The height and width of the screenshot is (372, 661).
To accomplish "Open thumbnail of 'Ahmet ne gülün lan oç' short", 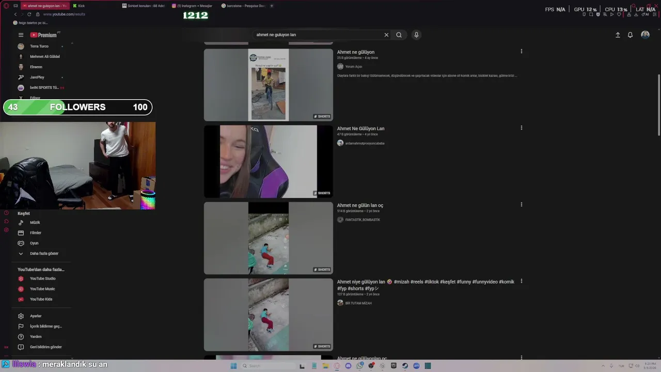I will (x=269, y=238).
